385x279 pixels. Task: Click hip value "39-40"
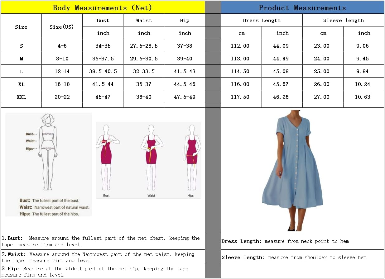click(x=185, y=59)
